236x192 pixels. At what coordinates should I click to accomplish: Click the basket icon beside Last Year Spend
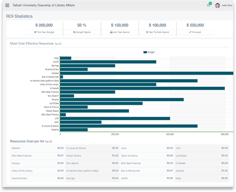[x=111, y=32]
